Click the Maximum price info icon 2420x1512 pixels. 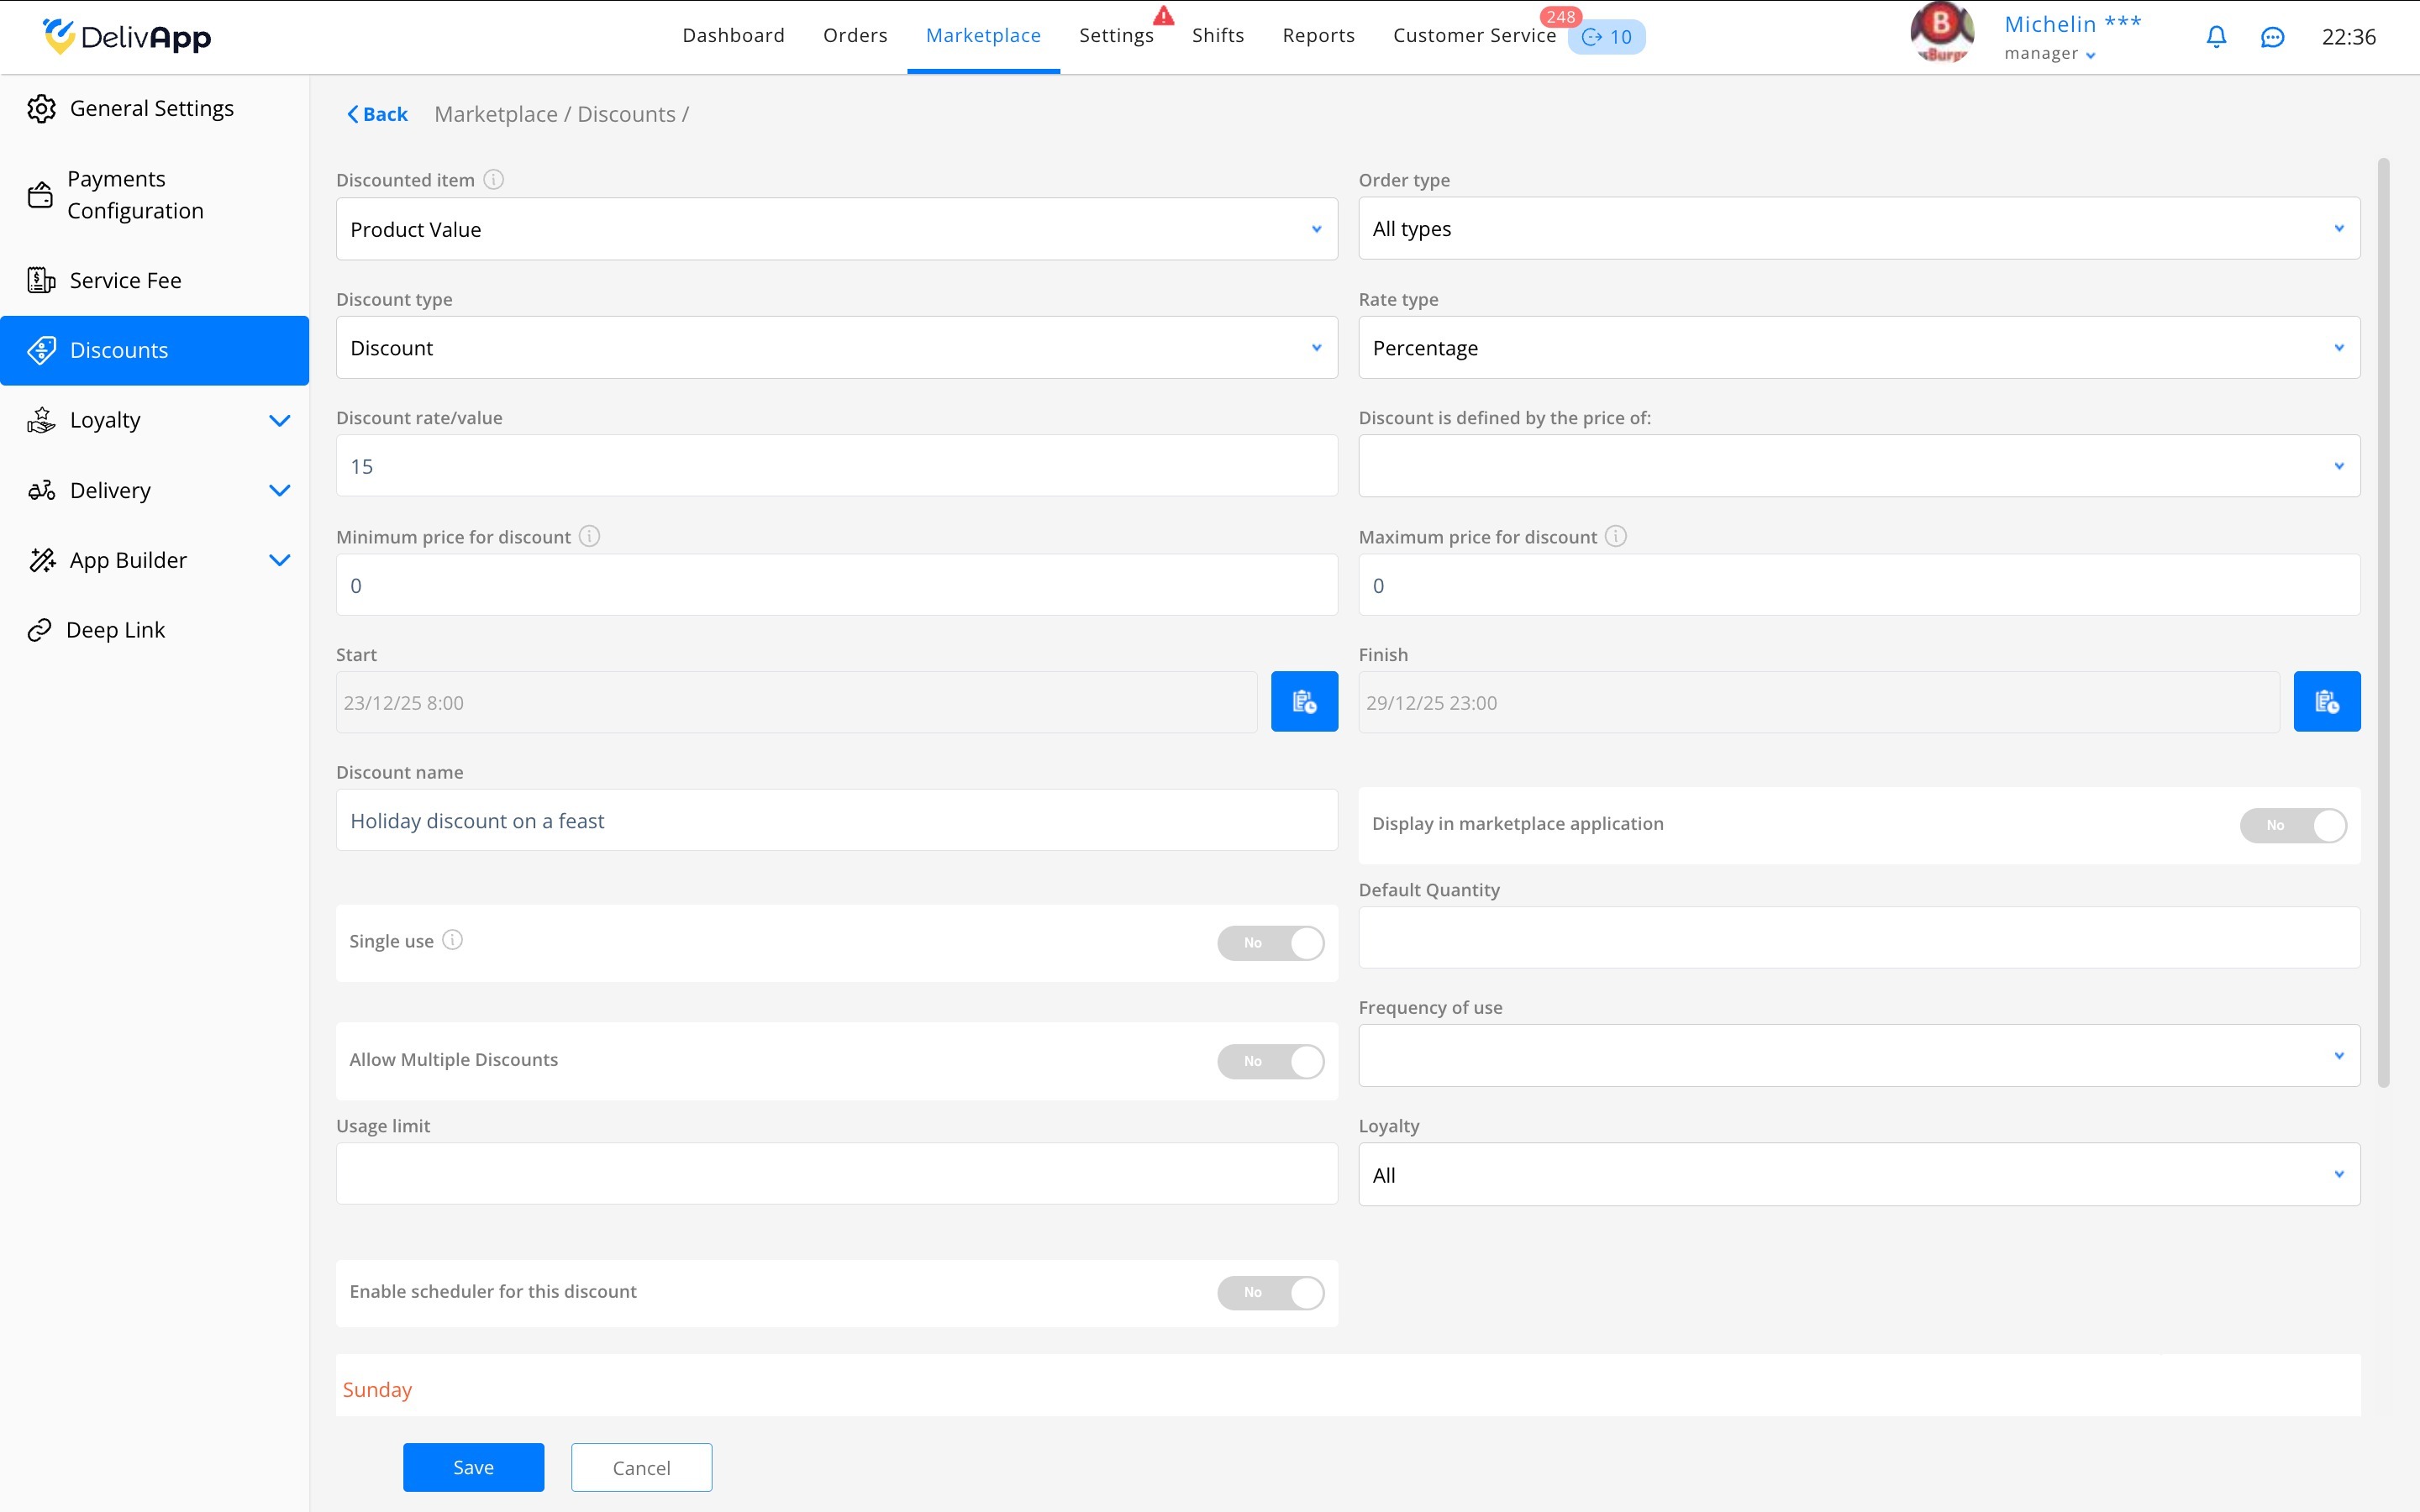(1616, 537)
